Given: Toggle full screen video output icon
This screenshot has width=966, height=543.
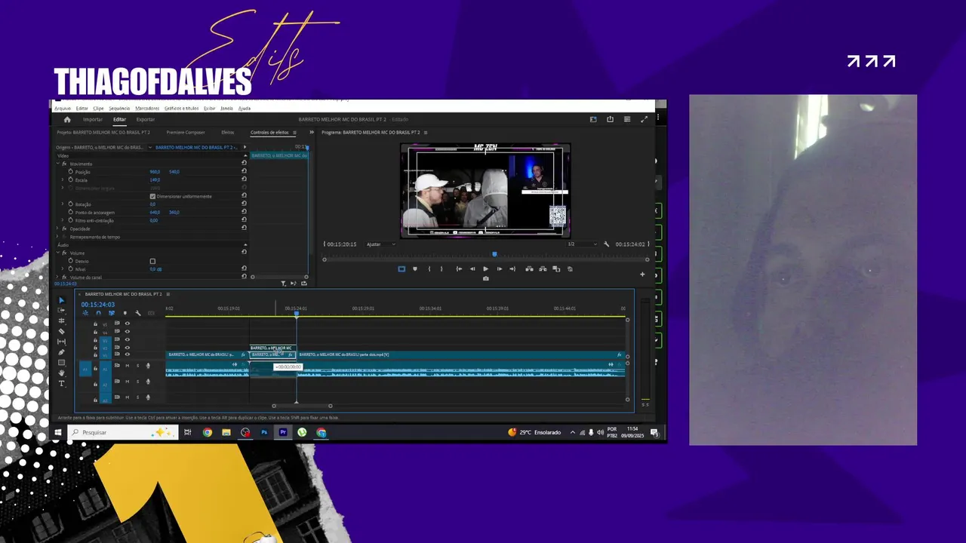Looking at the screenshot, I should 644,119.
